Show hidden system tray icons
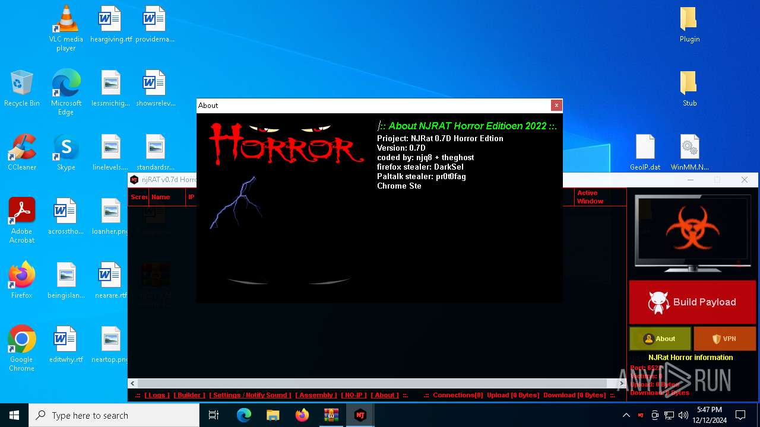The width and height of the screenshot is (760, 427). (626, 415)
